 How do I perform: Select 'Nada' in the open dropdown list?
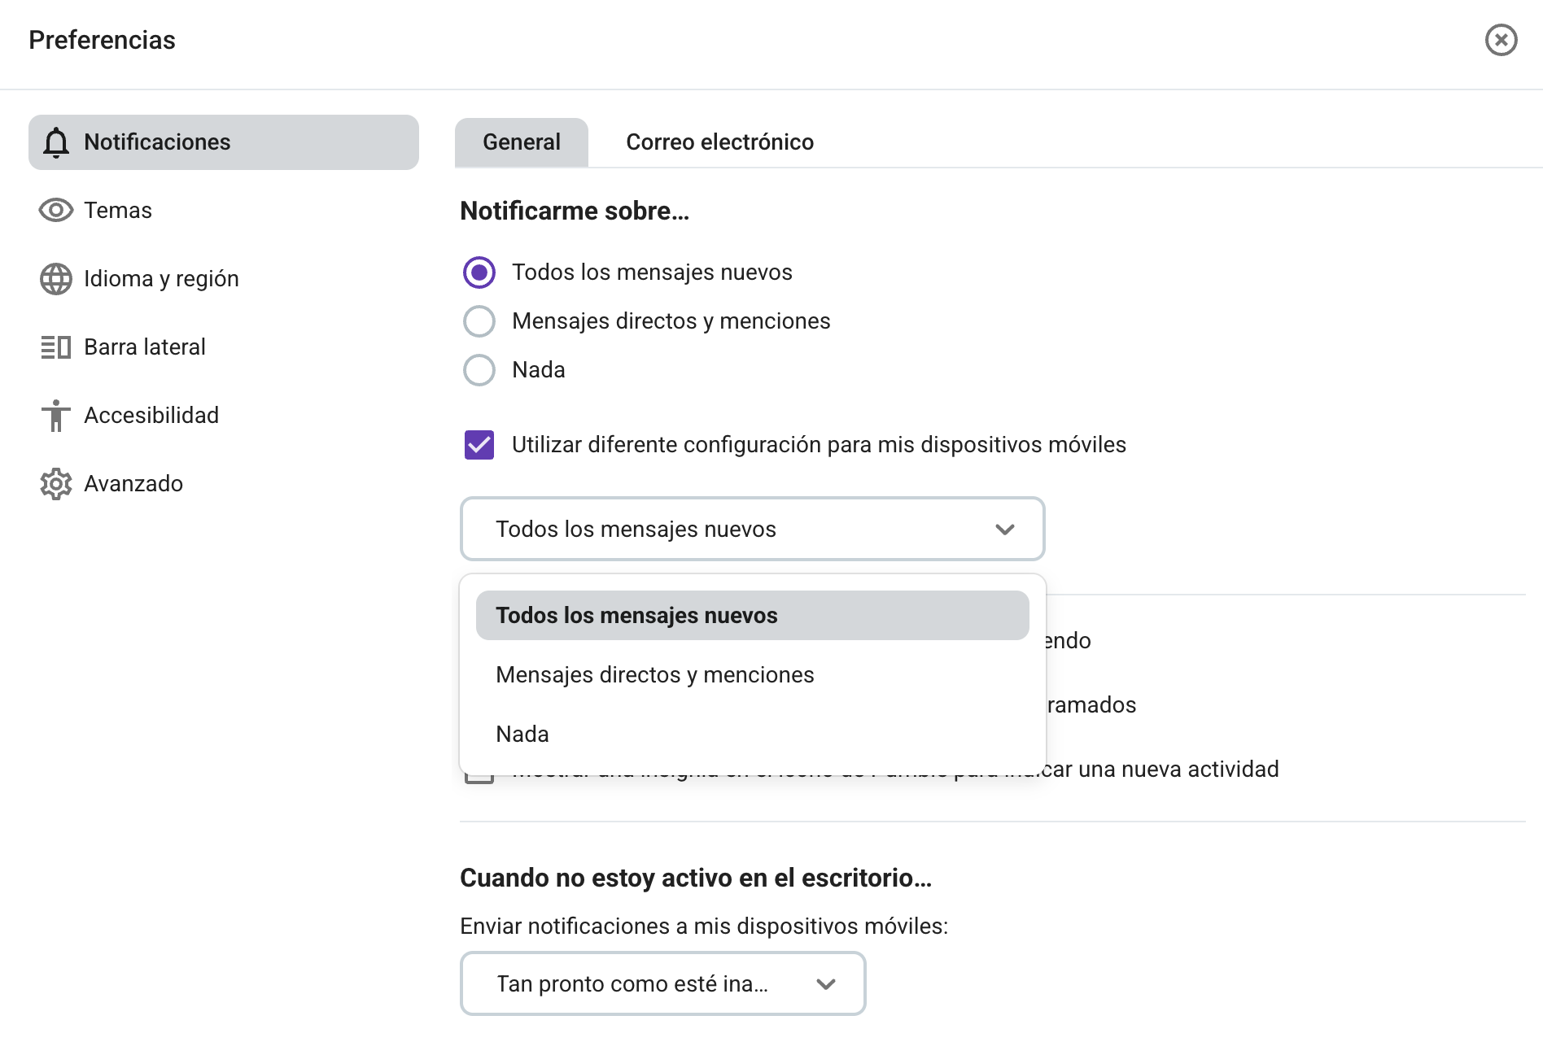522,733
